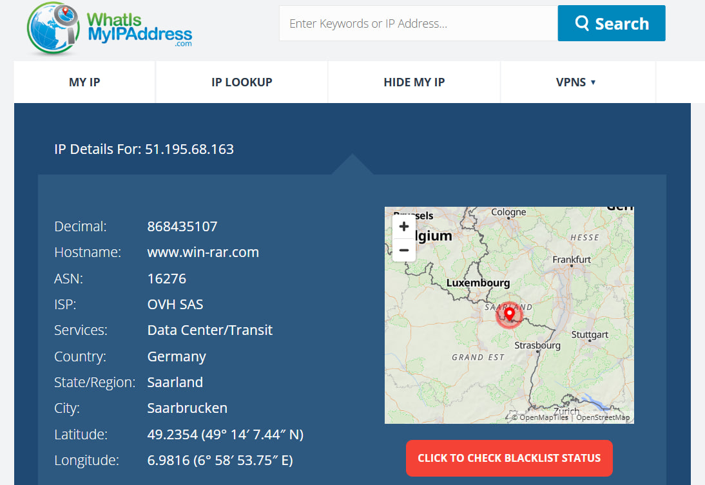The image size is (705, 485).
Task: Select HIDE MY IP from the navigation
Action: click(x=414, y=82)
